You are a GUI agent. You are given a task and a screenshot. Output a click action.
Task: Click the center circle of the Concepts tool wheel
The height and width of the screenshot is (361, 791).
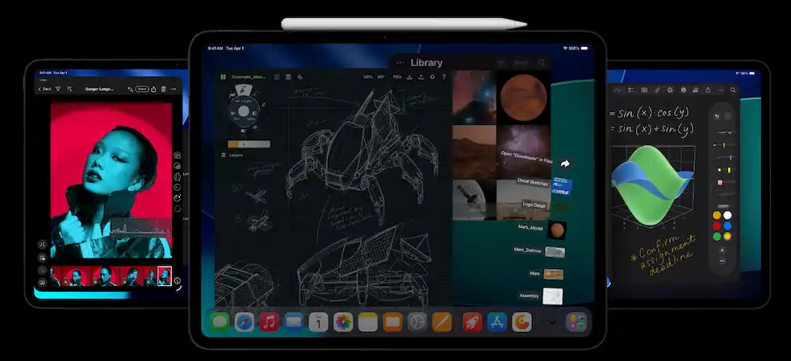[244, 111]
